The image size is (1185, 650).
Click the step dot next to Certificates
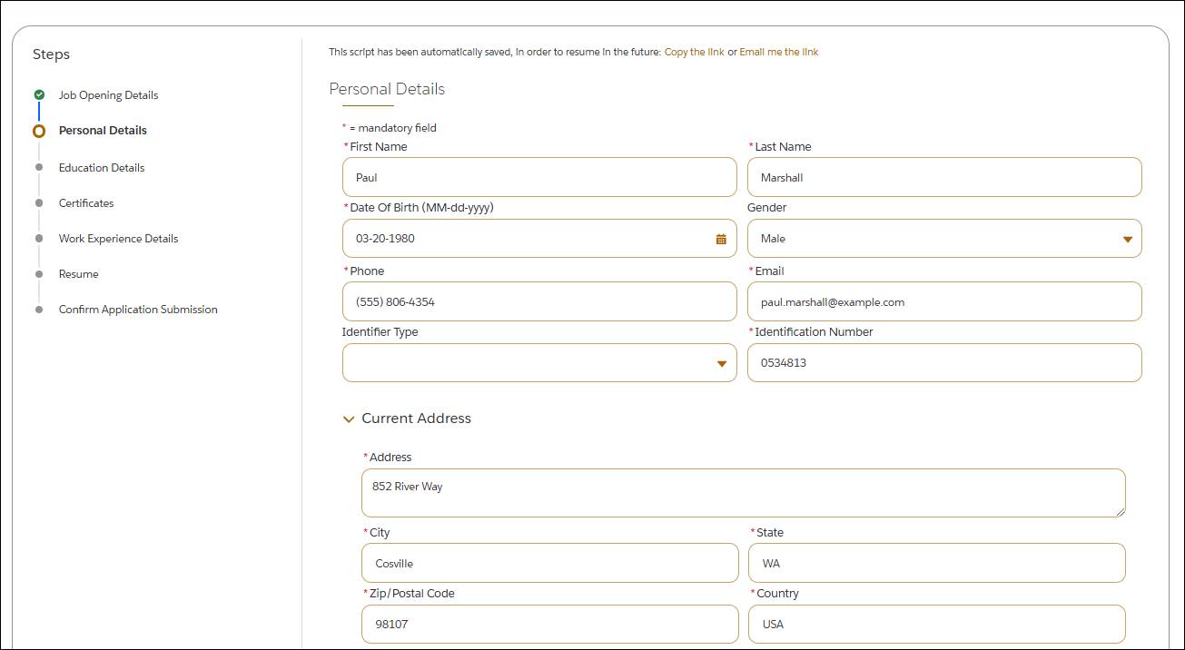pos(38,202)
